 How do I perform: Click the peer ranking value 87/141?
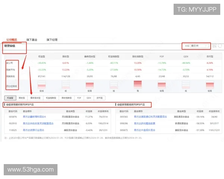point(42,76)
